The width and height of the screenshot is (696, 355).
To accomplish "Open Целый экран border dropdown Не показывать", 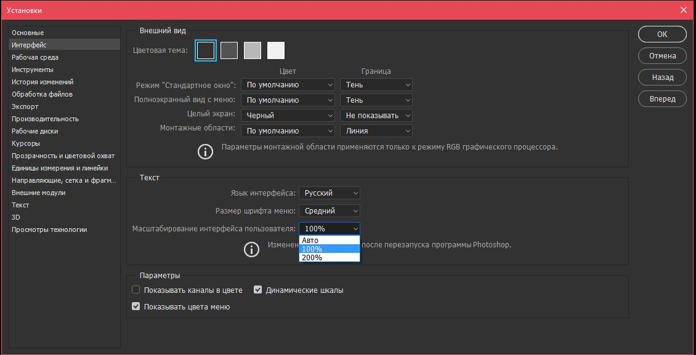I will [x=376, y=116].
